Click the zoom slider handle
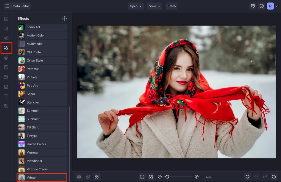The width and height of the screenshot is (281, 182). 167,177
